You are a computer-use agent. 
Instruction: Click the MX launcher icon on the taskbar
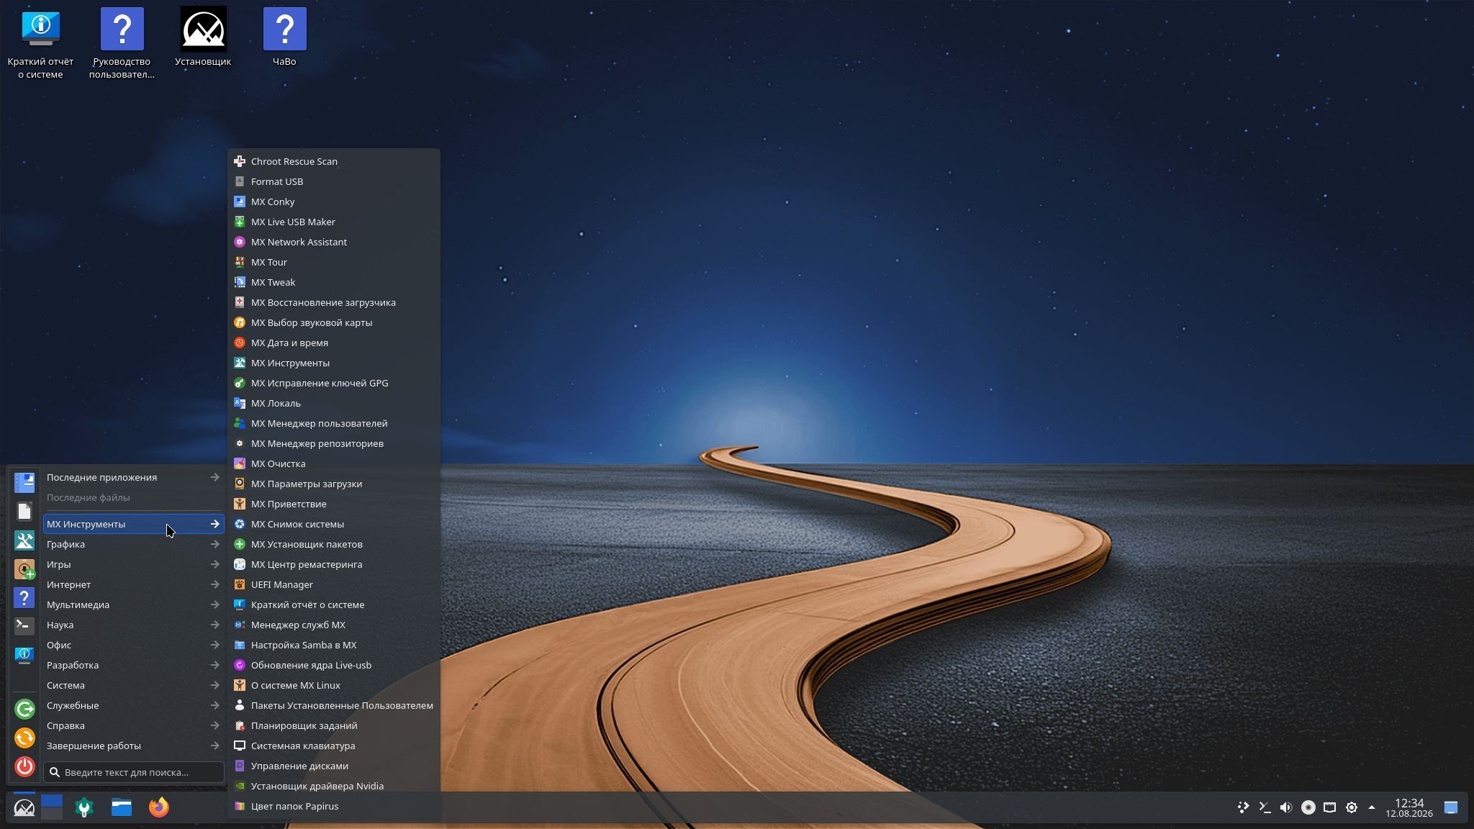click(x=24, y=807)
